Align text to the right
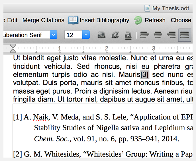Screen dimensions: 196x161 pos(171,35)
